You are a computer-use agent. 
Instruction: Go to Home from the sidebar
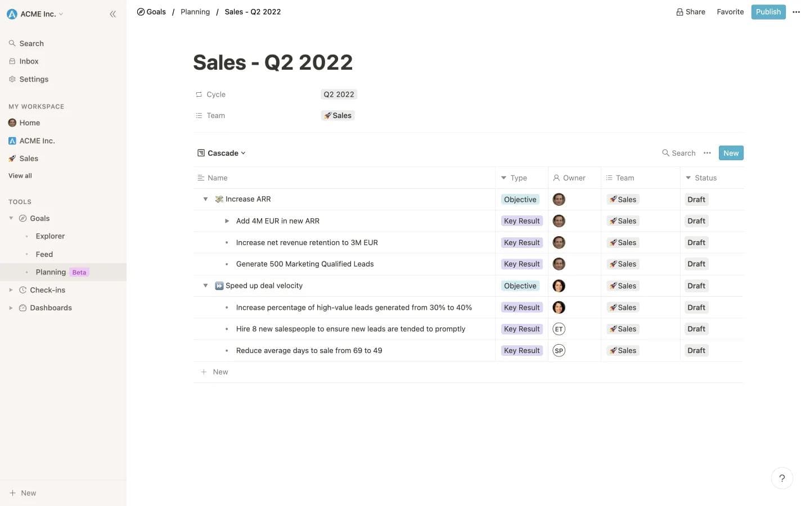tap(29, 123)
